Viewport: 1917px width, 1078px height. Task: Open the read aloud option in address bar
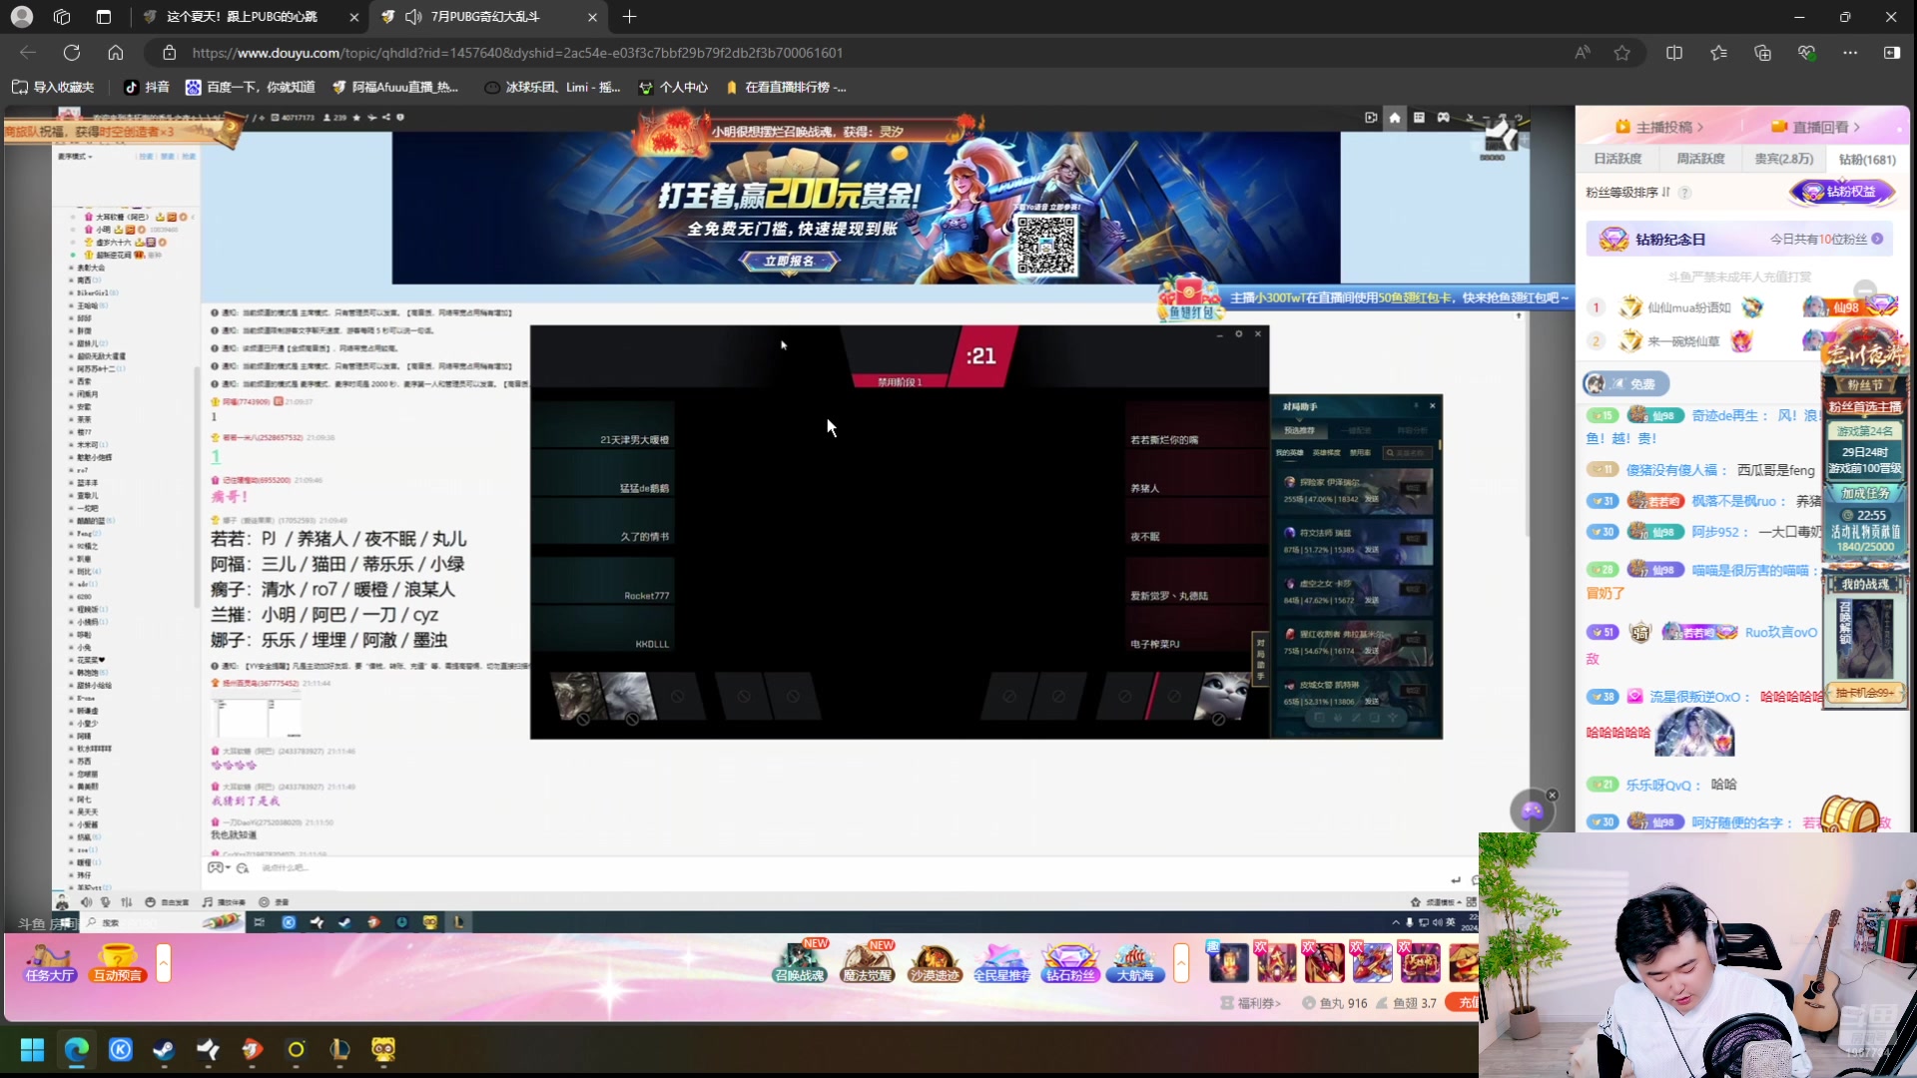1583,53
